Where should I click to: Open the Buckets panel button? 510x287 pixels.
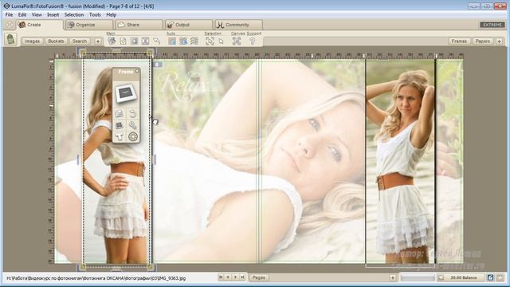point(56,41)
